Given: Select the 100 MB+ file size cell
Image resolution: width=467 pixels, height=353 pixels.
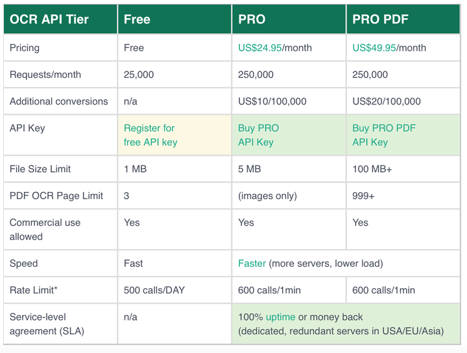Looking at the screenshot, I should pos(374,169).
